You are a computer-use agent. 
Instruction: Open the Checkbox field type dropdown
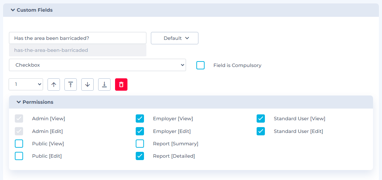97,65
